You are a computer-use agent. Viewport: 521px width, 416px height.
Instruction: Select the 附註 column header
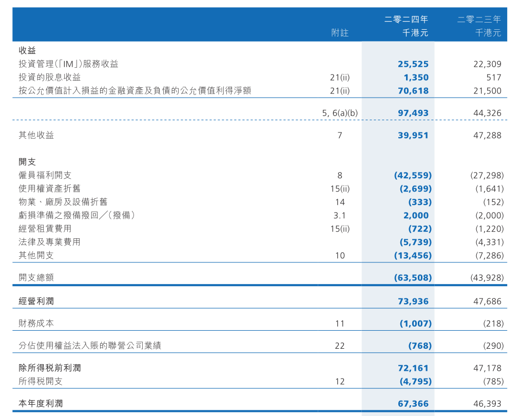point(341,32)
